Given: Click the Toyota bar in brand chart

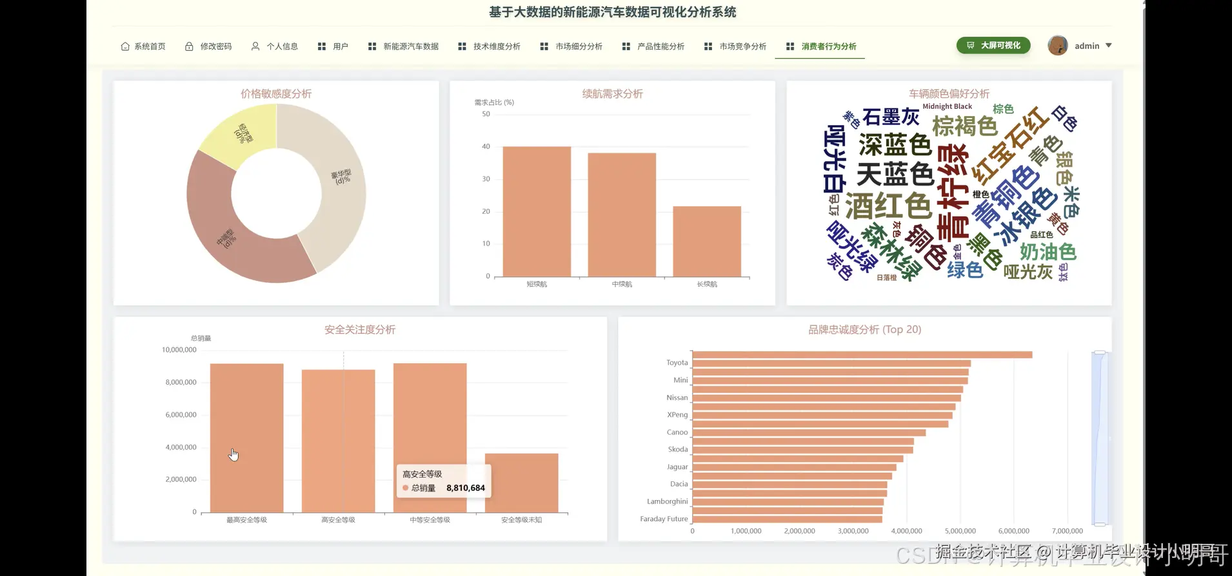Looking at the screenshot, I should [x=831, y=363].
